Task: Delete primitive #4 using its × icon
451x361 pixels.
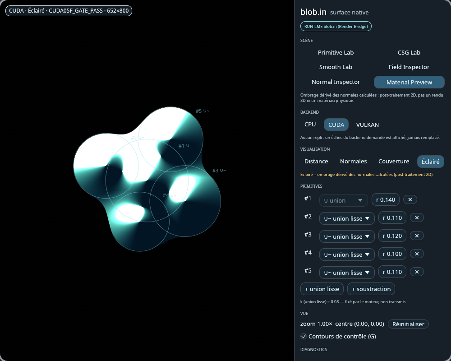Action: click(417, 254)
